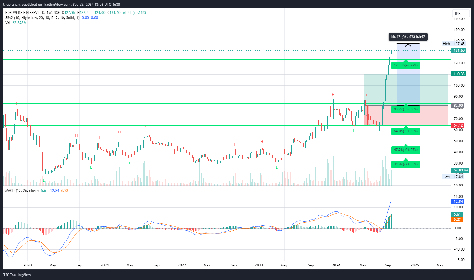The width and height of the screenshot is (474, 280).
Task: Click the -15.00 MACD scale label
Action: 459,260
